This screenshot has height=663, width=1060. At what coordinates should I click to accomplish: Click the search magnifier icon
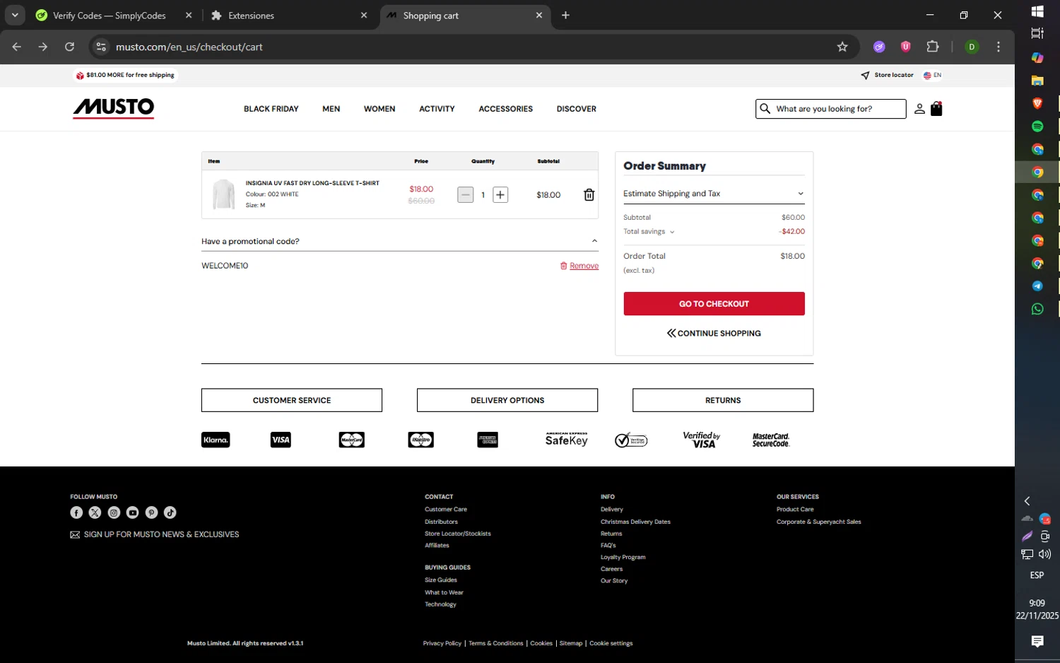click(765, 109)
